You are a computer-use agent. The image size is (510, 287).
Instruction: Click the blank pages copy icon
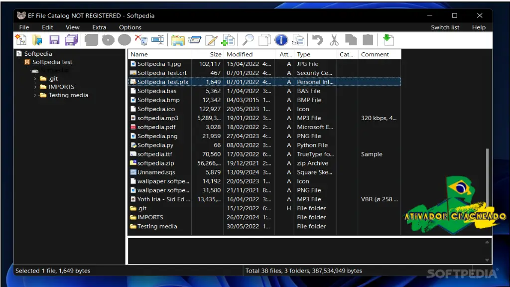(264, 40)
